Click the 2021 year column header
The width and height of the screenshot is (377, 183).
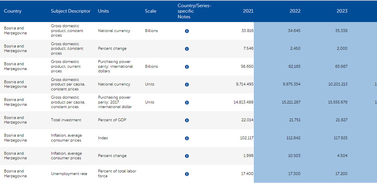(x=248, y=11)
